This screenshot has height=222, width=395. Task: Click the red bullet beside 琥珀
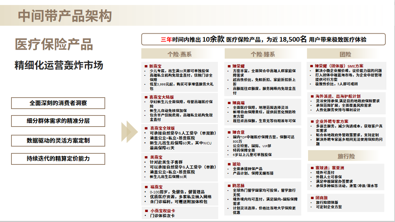[229, 164]
